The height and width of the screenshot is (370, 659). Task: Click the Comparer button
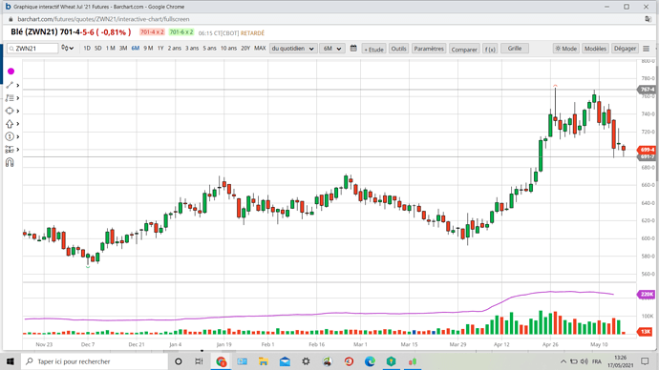(464, 49)
